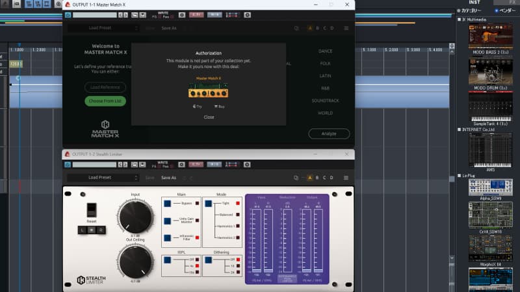Click next preset arrow in Stealth Limiter toolbar
This screenshot has width=520, height=292.
pyautogui.click(x=125, y=165)
